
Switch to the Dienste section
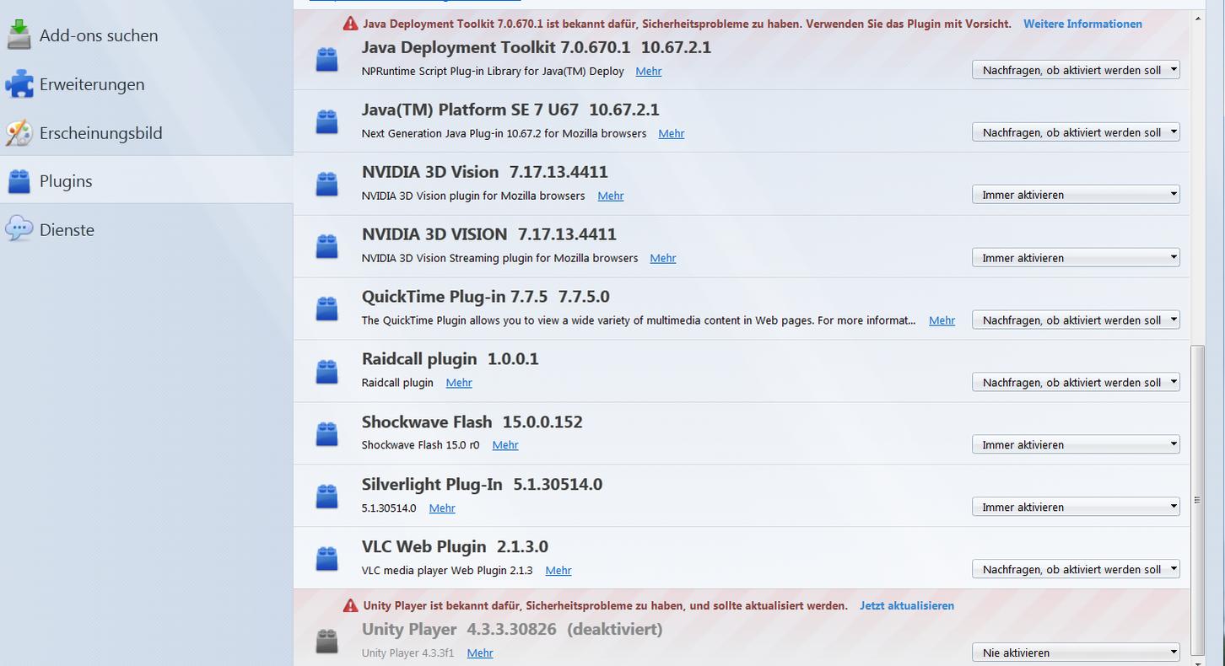click(147, 229)
